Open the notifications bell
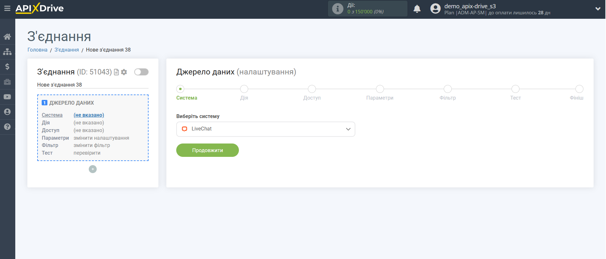606x259 pixels. tap(417, 9)
